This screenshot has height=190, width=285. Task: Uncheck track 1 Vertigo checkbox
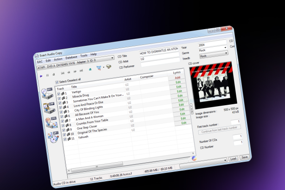click(58, 94)
